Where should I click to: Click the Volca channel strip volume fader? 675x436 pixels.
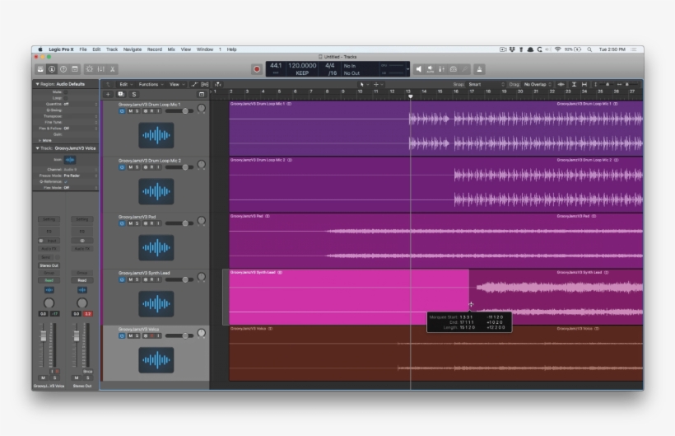click(43, 336)
